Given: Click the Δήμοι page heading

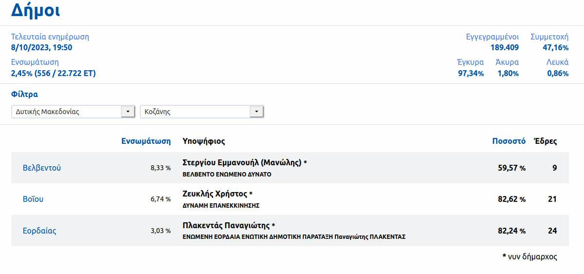Looking at the screenshot, I should 36,11.
